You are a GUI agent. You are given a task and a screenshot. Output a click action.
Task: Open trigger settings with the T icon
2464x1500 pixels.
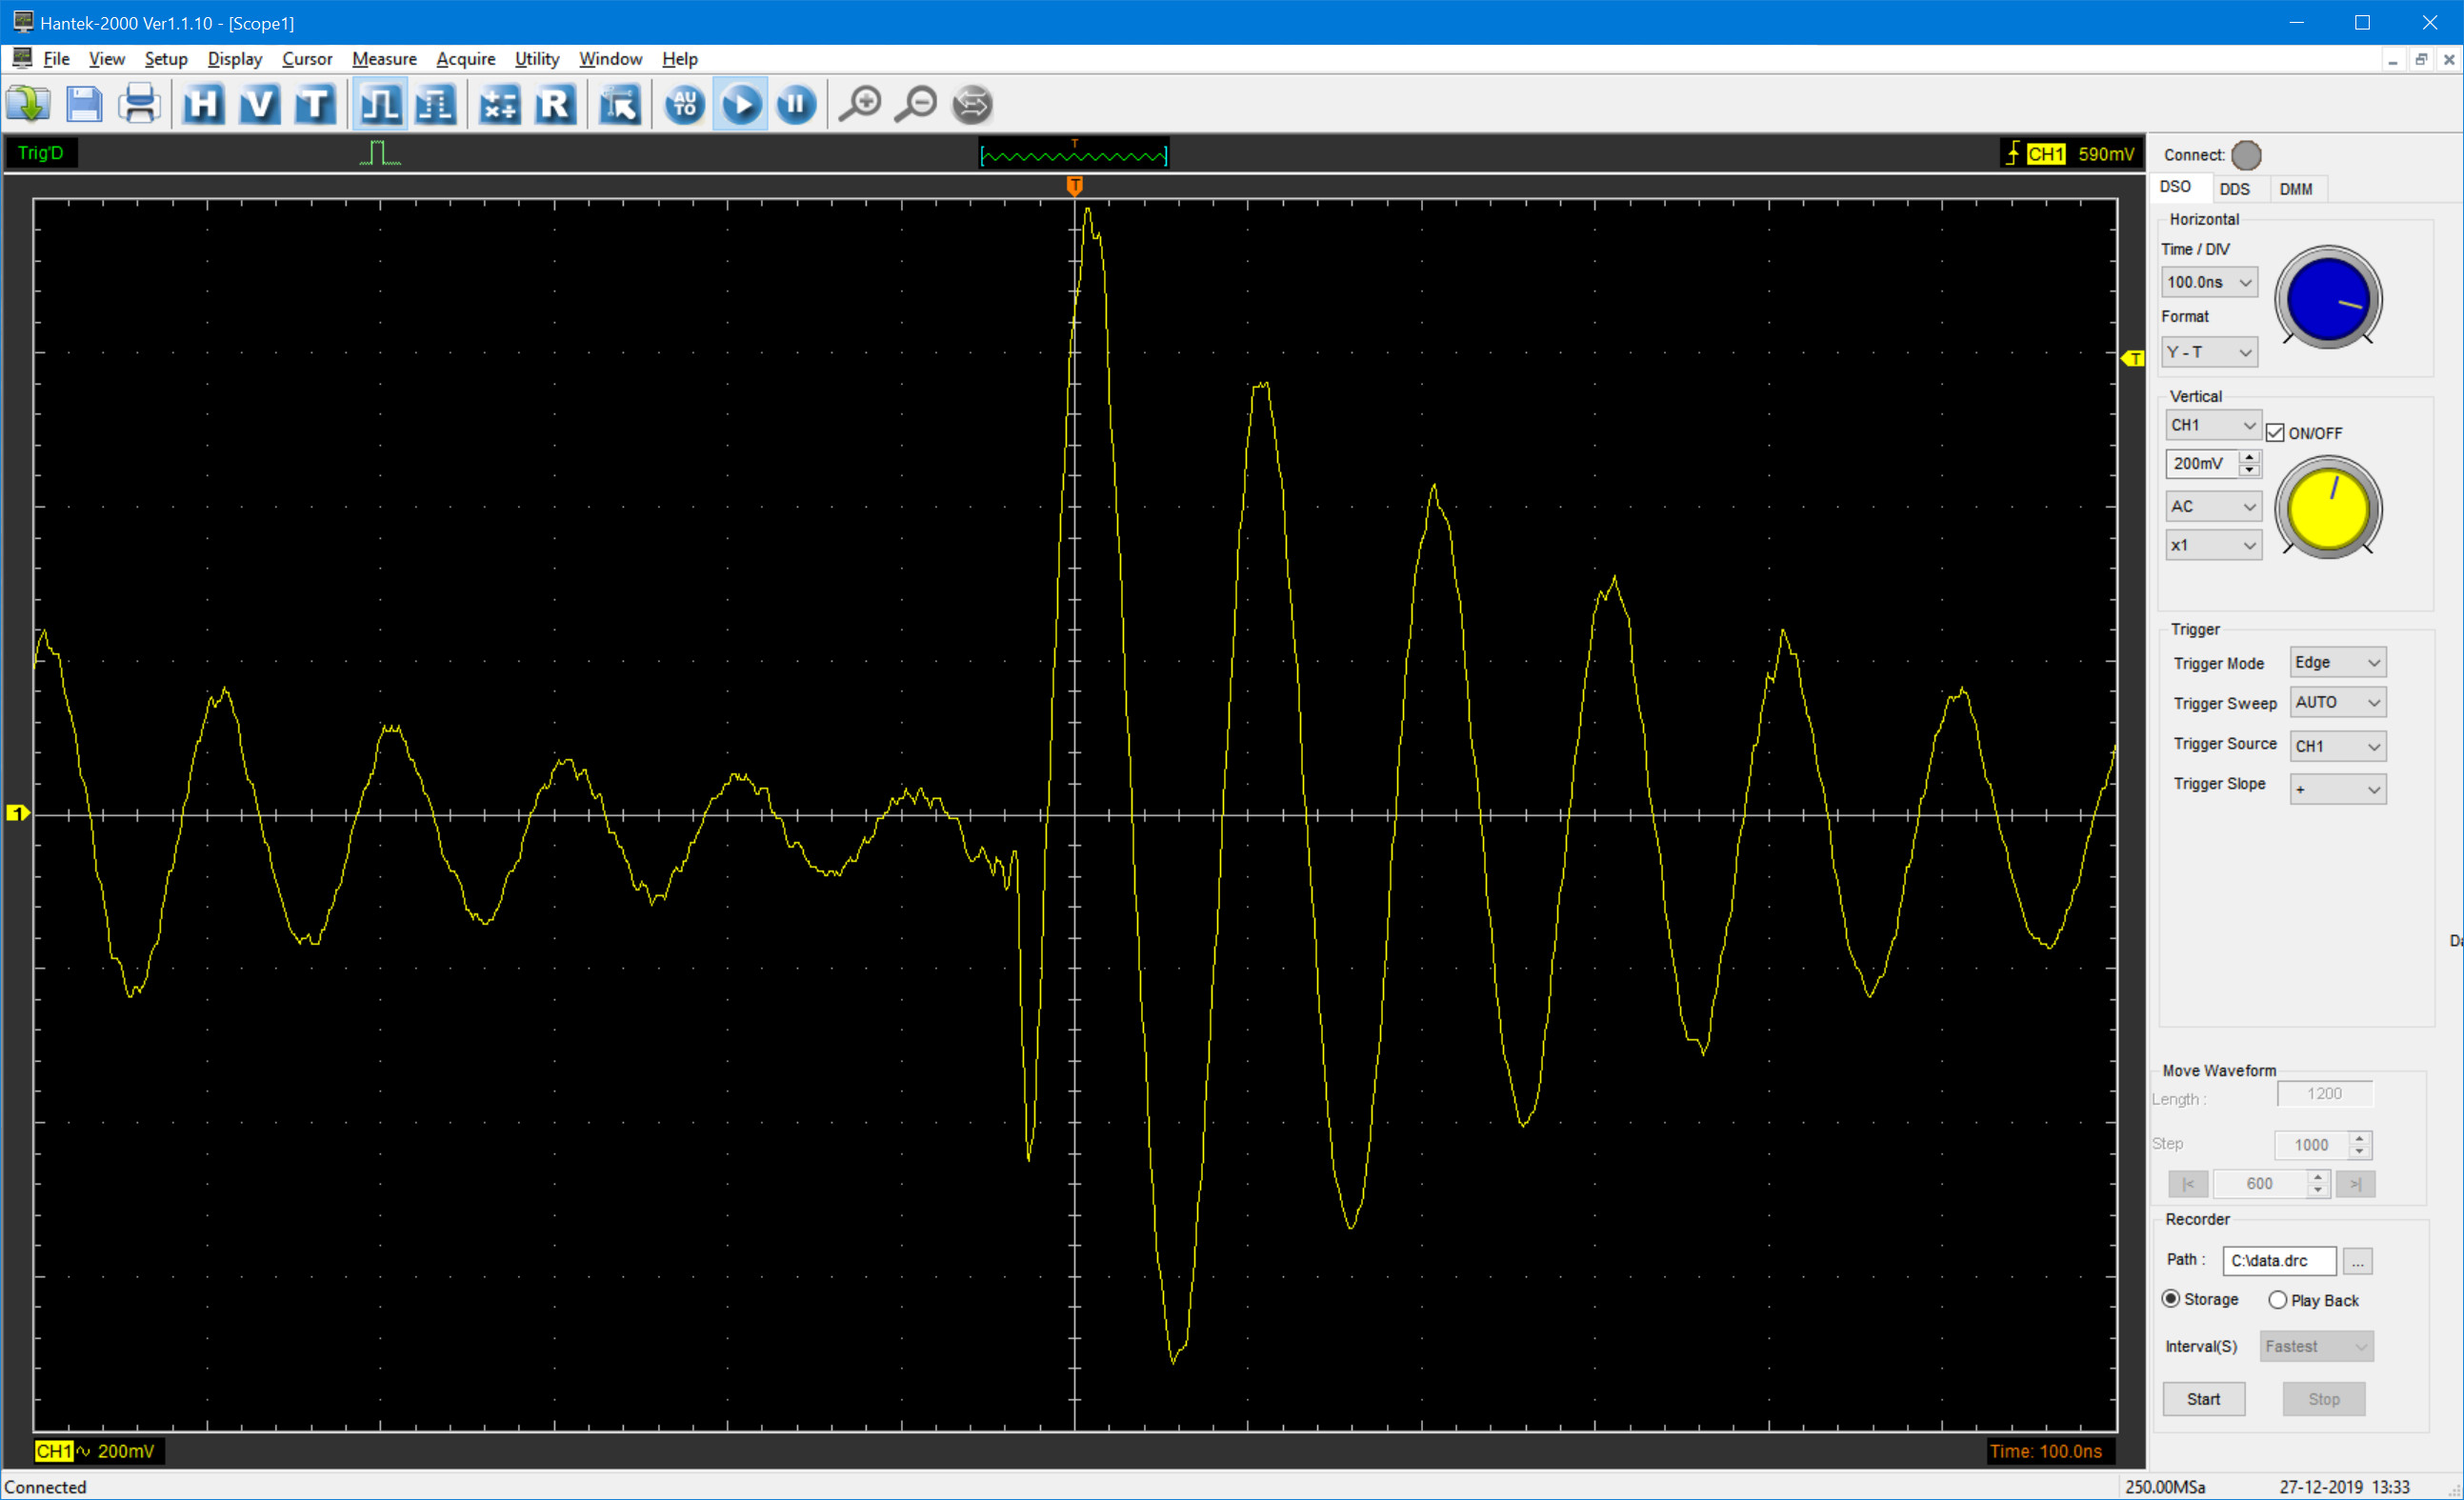[x=315, y=104]
